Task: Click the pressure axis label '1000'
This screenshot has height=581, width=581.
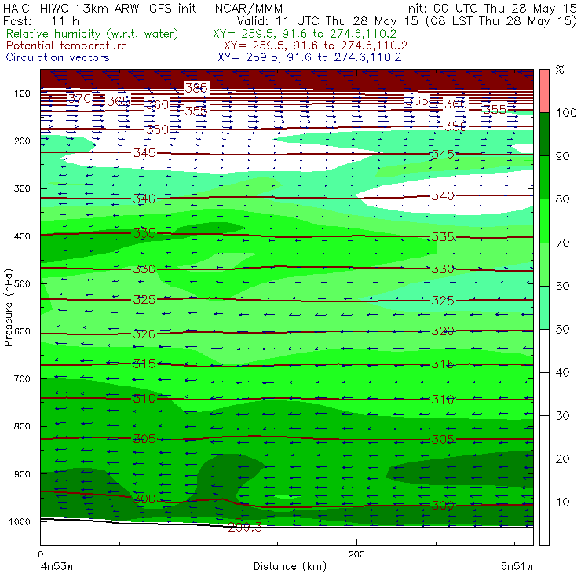Action: (x=20, y=521)
